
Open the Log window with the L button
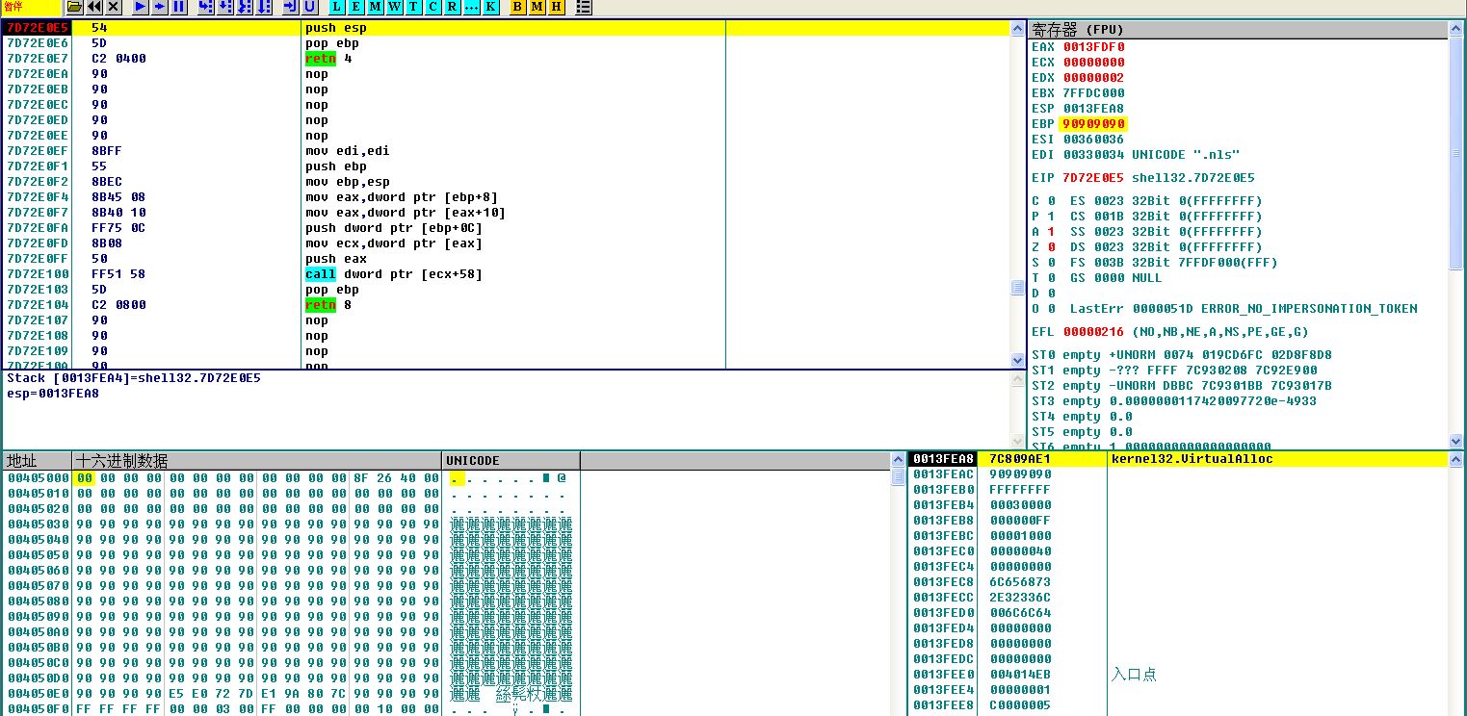click(x=336, y=7)
